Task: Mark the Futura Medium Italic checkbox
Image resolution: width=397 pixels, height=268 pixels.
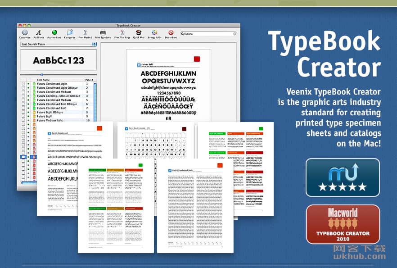Action: pyautogui.click(x=23, y=120)
